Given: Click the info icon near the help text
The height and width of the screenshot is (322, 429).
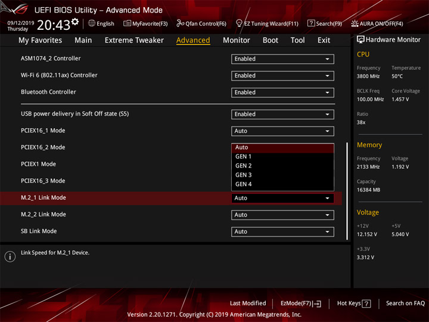Looking at the screenshot, I should tap(10, 256).
